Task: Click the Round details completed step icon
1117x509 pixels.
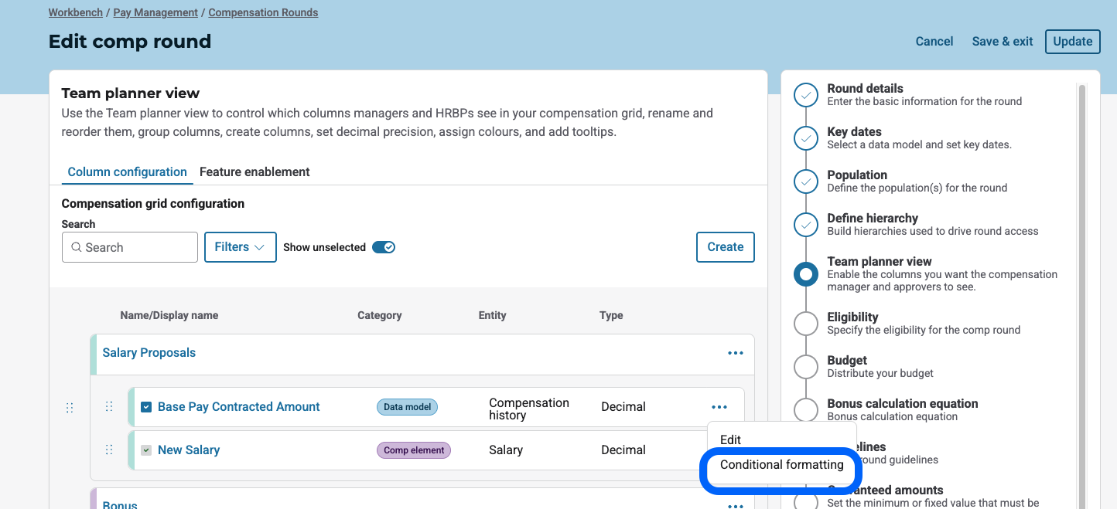Action: (806, 95)
